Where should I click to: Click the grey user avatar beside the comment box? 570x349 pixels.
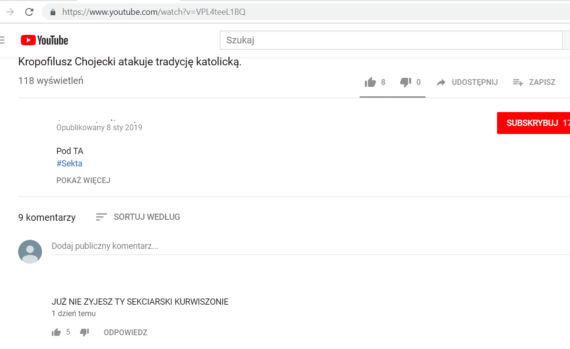pyautogui.click(x=30, y=251)
